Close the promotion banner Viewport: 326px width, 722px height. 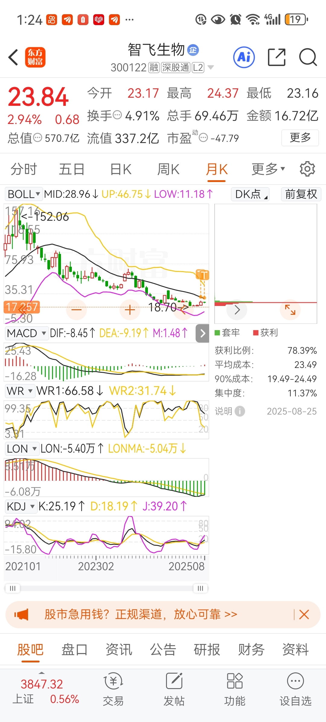[304, 614]
